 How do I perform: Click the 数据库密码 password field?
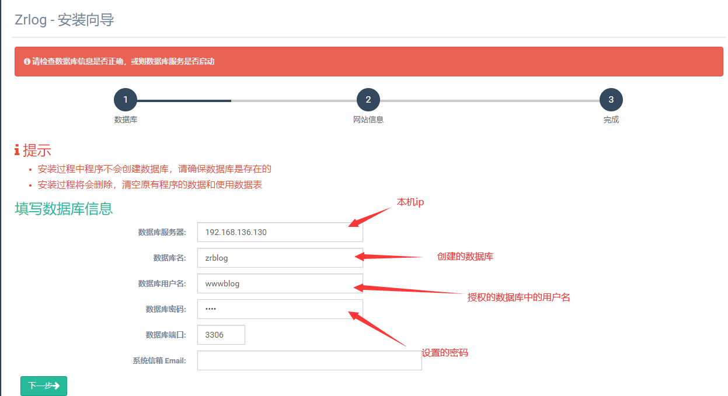tap(280, 309)
